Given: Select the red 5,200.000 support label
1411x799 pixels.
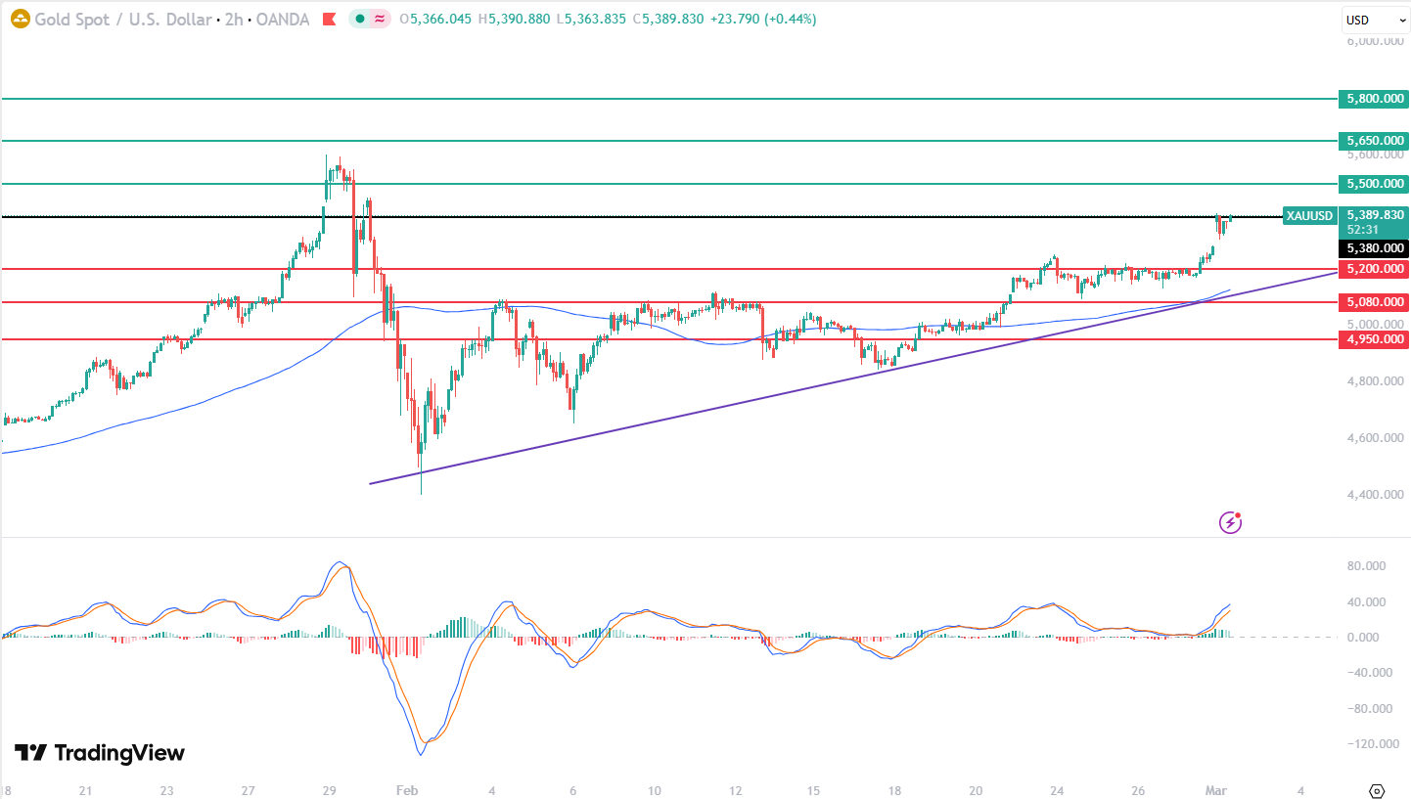Looking at the screenshot, I should 1374,269.
